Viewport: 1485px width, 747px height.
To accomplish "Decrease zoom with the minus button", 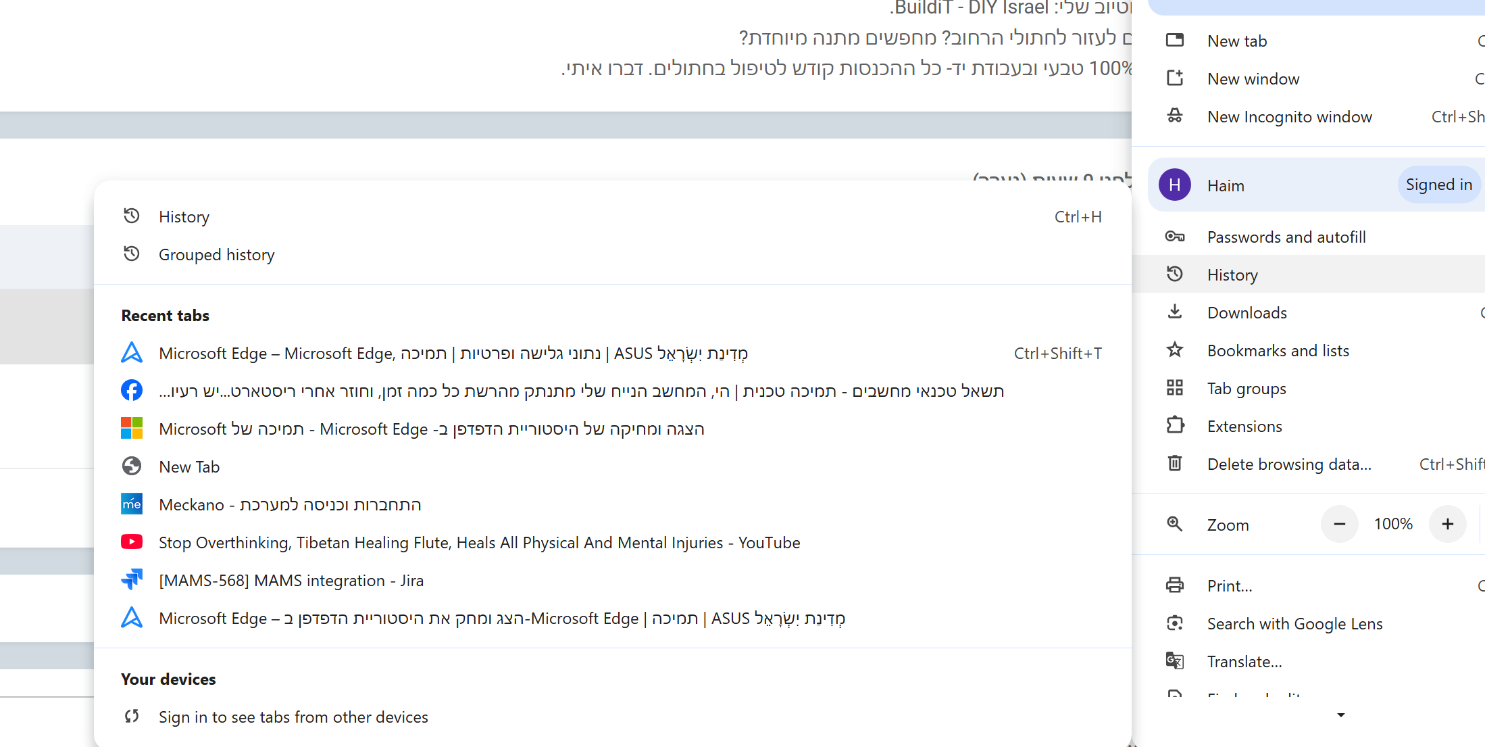I will pyautogui.click(x=1340, y=524).
